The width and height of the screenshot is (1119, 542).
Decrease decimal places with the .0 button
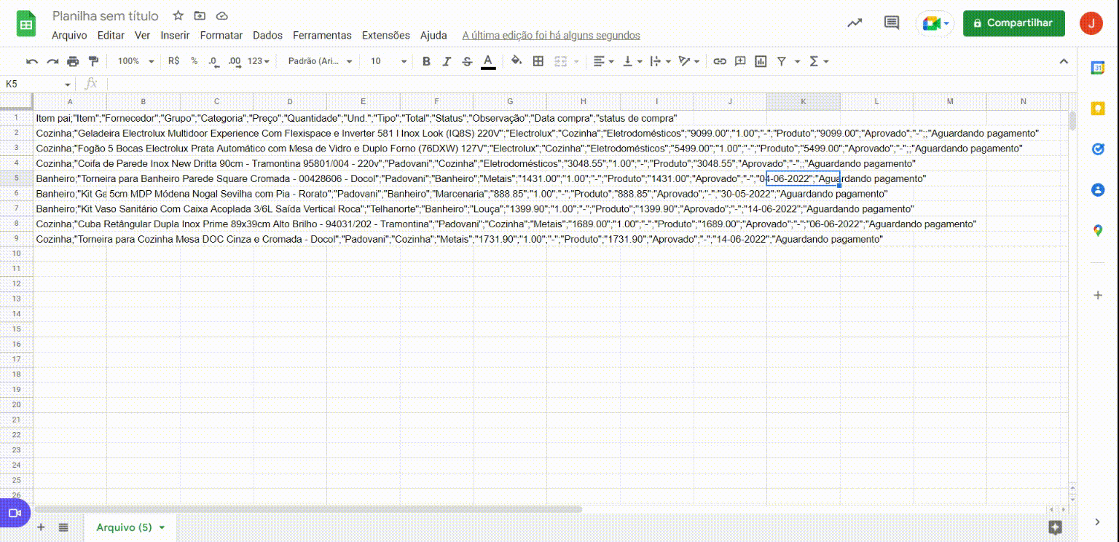tap(213, 61)
